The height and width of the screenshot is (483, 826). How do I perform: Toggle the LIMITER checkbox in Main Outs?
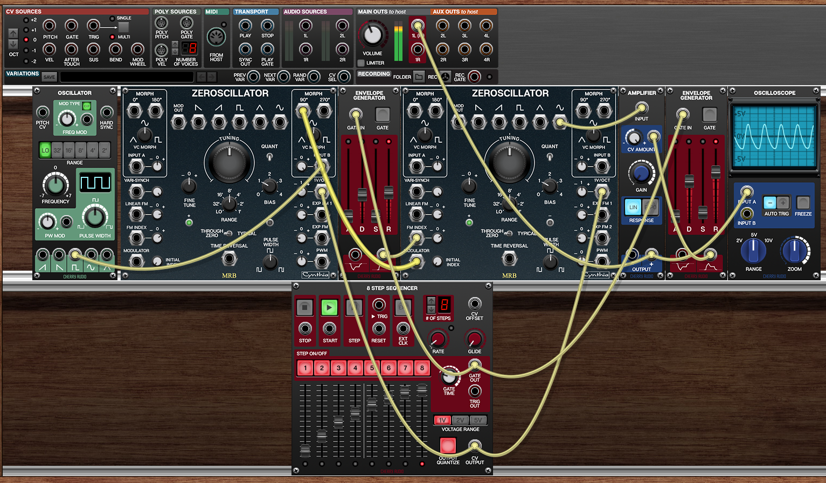361,63
